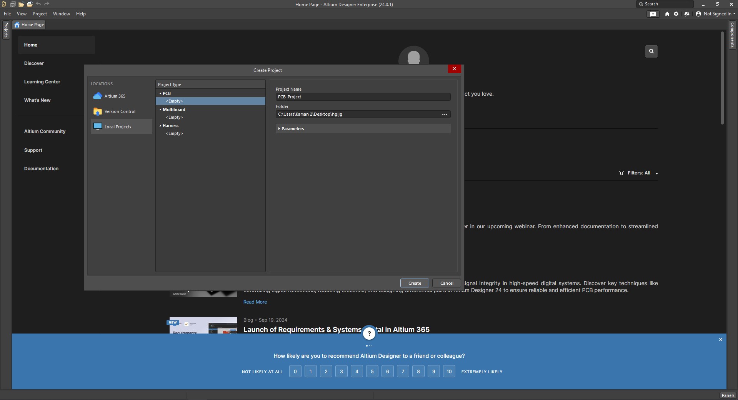Click the Save All icon in the quick-access bar
Viewport: 738px width, 400px height.
[13, 4]
